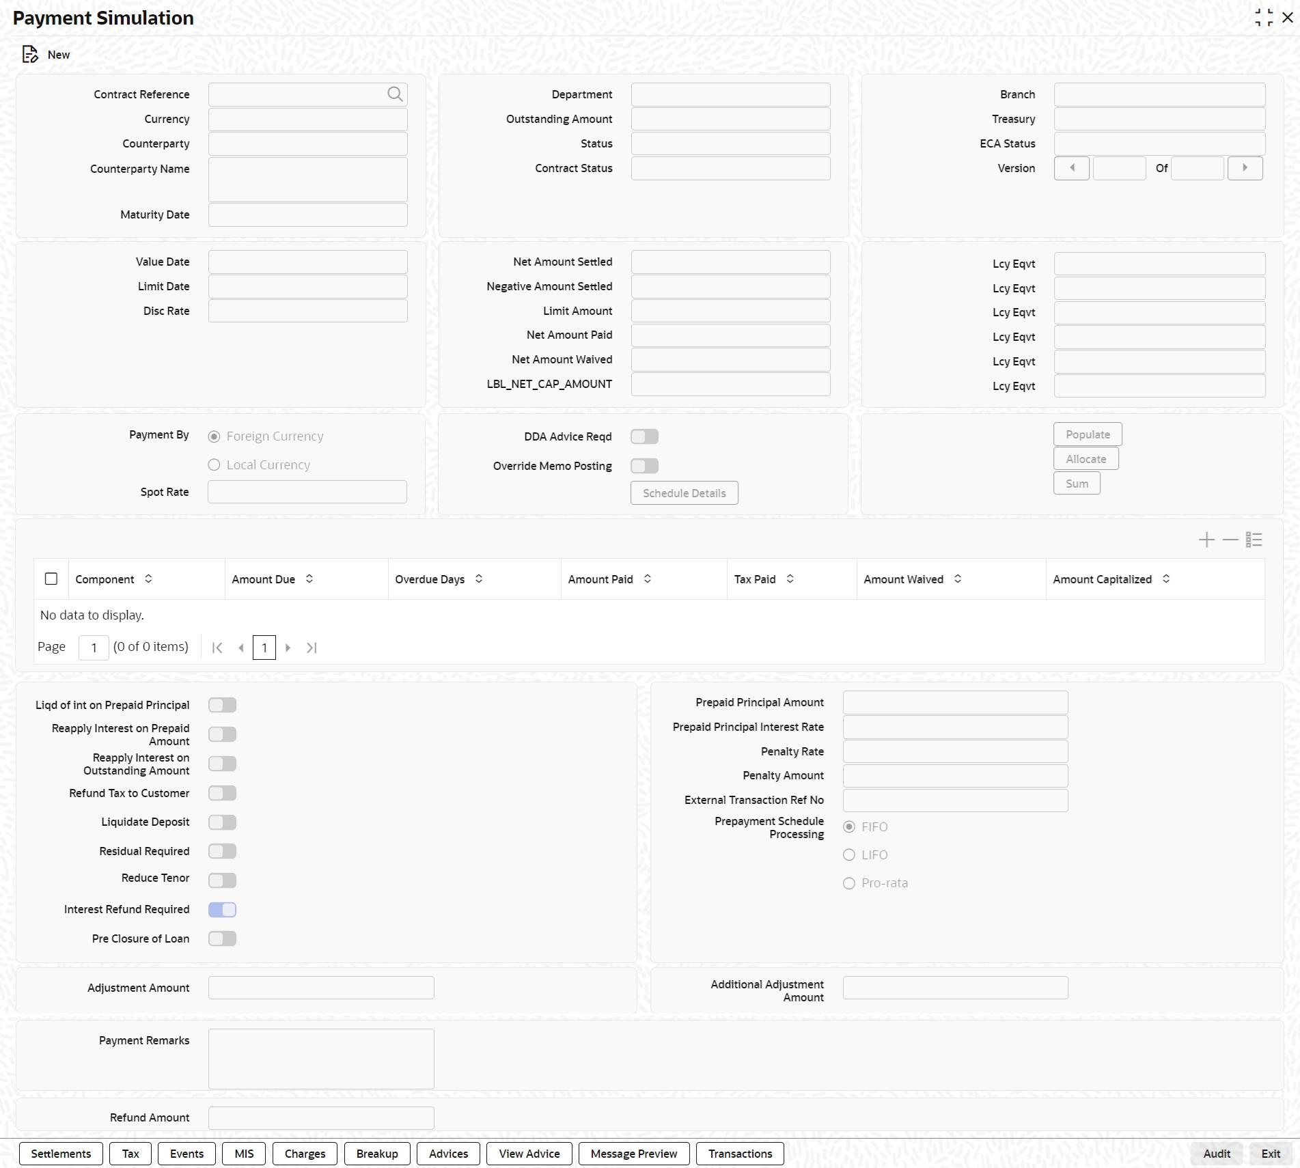Sort by Tax Paid column

click(790, 579)
